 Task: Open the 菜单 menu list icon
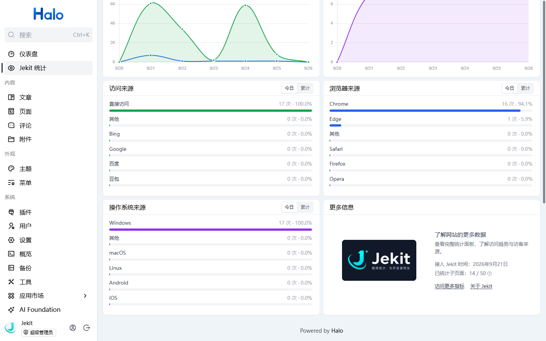pyautogui.click(x=11, y=183)
